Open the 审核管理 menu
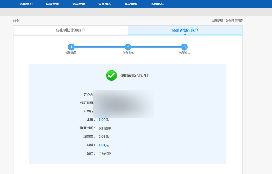The height and width of the screenshot is (174, 272). [52, 4]
